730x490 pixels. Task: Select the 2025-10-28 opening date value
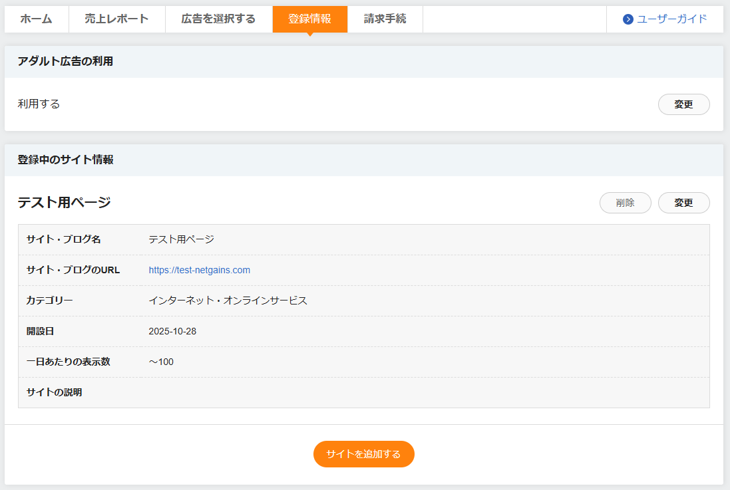172,331
